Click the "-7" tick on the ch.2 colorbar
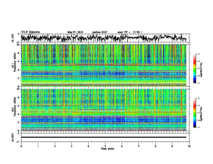Viewport: 213px width, 164px height. (x=198, y=127)
